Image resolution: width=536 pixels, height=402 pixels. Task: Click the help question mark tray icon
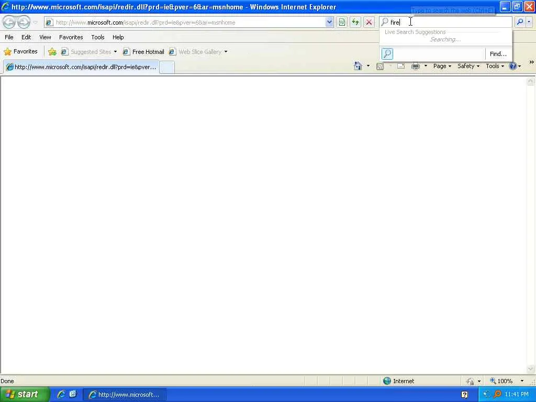pos(465,395)
